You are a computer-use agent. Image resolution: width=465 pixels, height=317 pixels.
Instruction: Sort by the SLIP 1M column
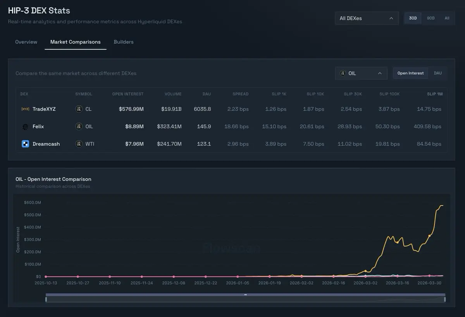point(434,94)
